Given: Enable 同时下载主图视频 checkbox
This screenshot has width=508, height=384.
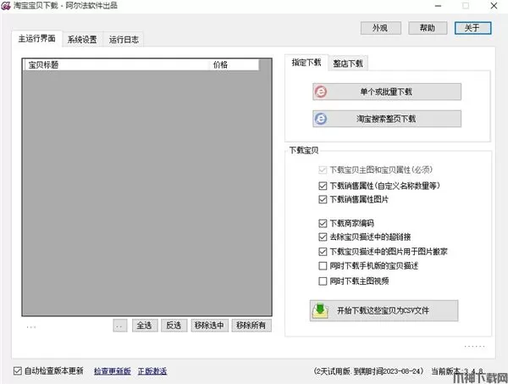Looking at the screenshot, I should (x=322, y=281).
